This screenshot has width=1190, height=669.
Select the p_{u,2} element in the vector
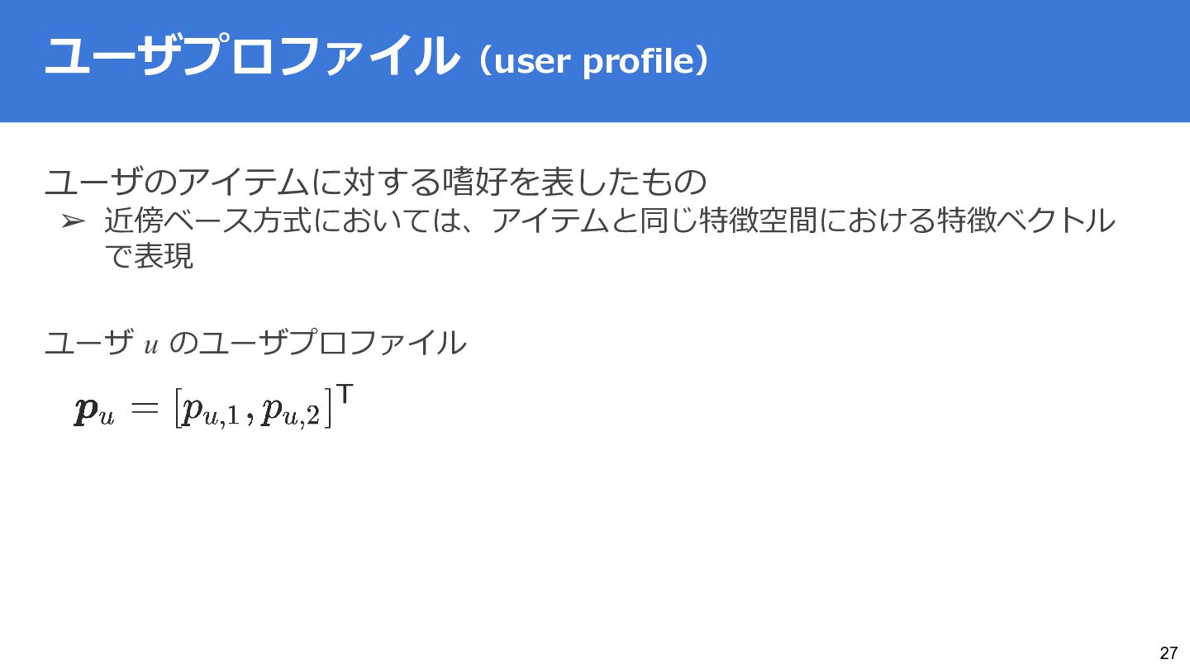290,412
